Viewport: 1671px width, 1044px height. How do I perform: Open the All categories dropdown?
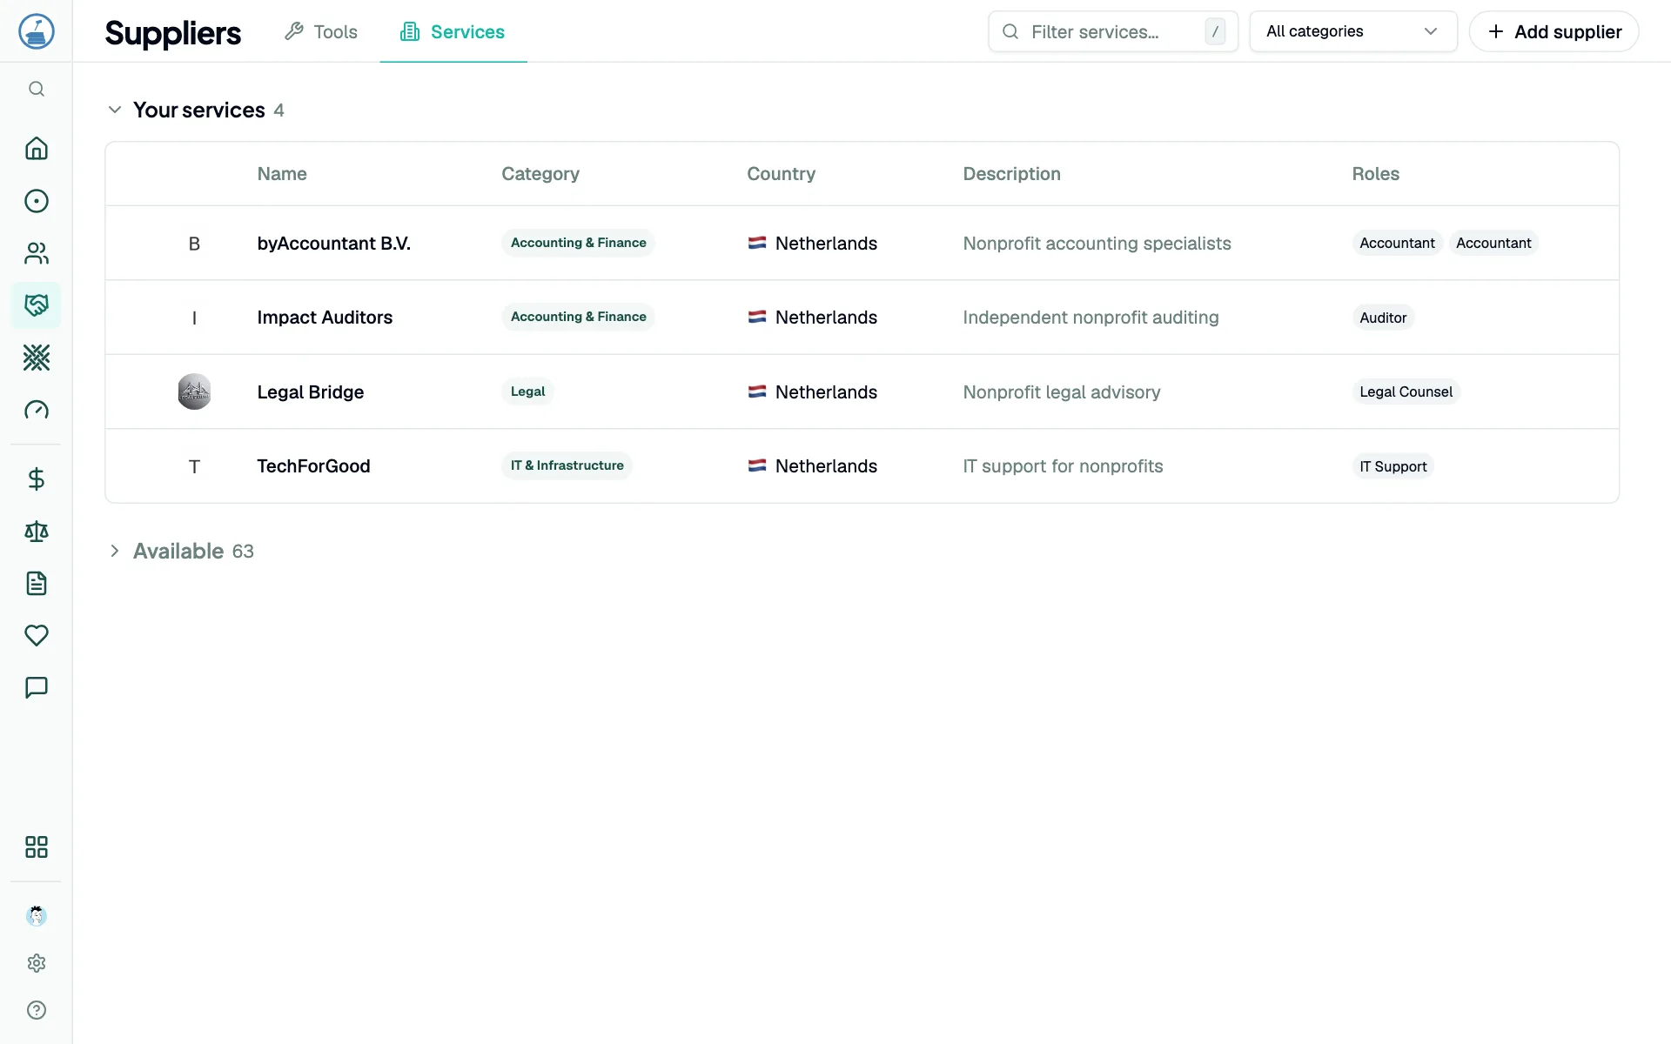pos(1353,31)
